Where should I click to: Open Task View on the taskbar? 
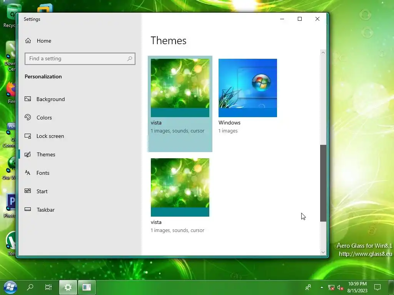(48, 287)
